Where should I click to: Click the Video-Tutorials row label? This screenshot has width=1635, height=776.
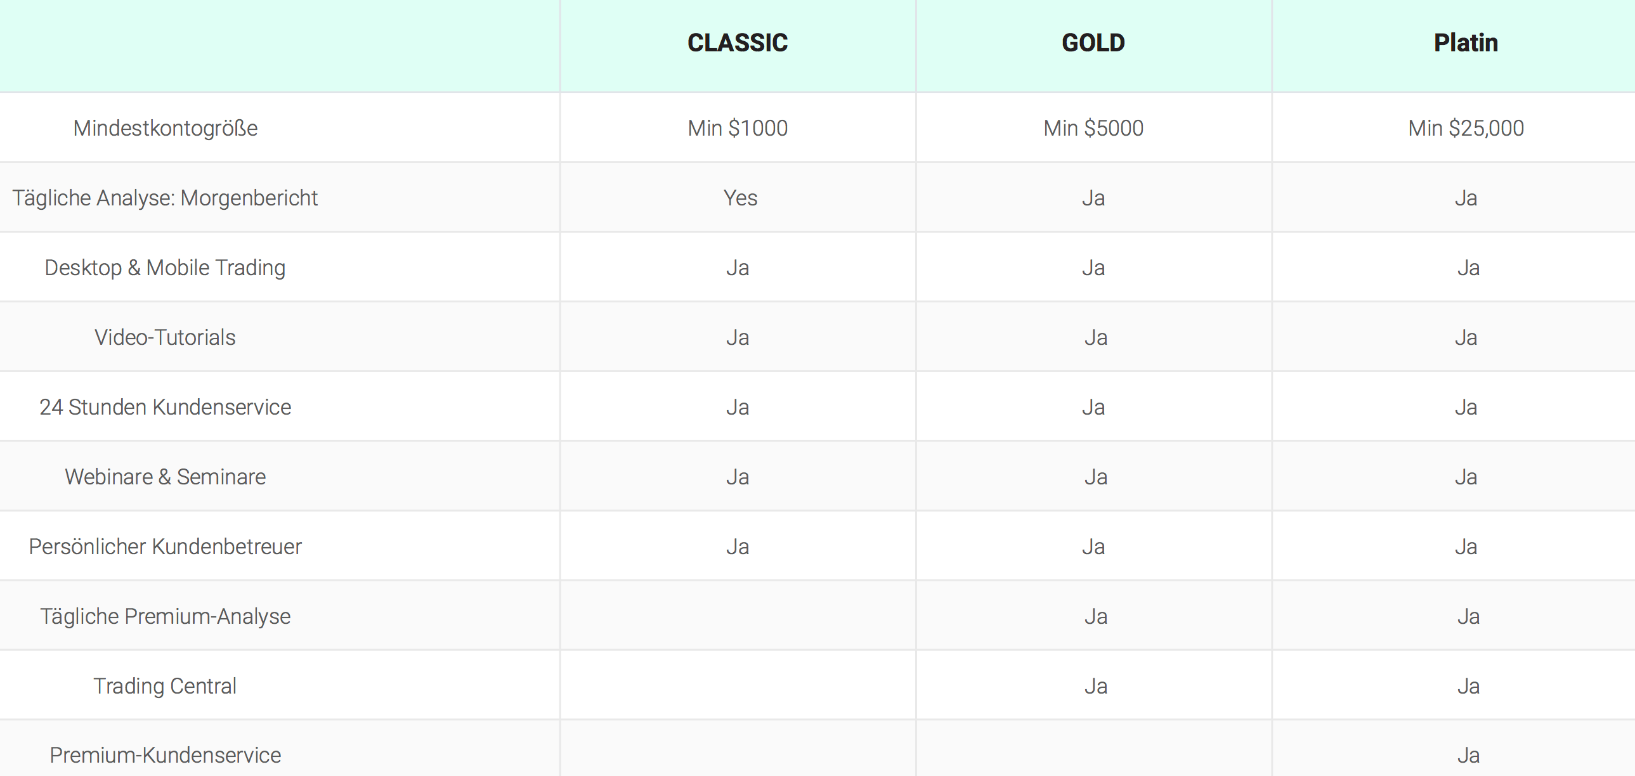165,337
